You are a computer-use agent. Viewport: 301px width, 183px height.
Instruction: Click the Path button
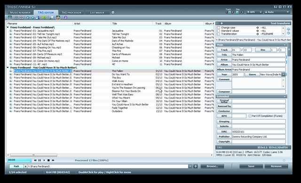(x=16, y=166)
